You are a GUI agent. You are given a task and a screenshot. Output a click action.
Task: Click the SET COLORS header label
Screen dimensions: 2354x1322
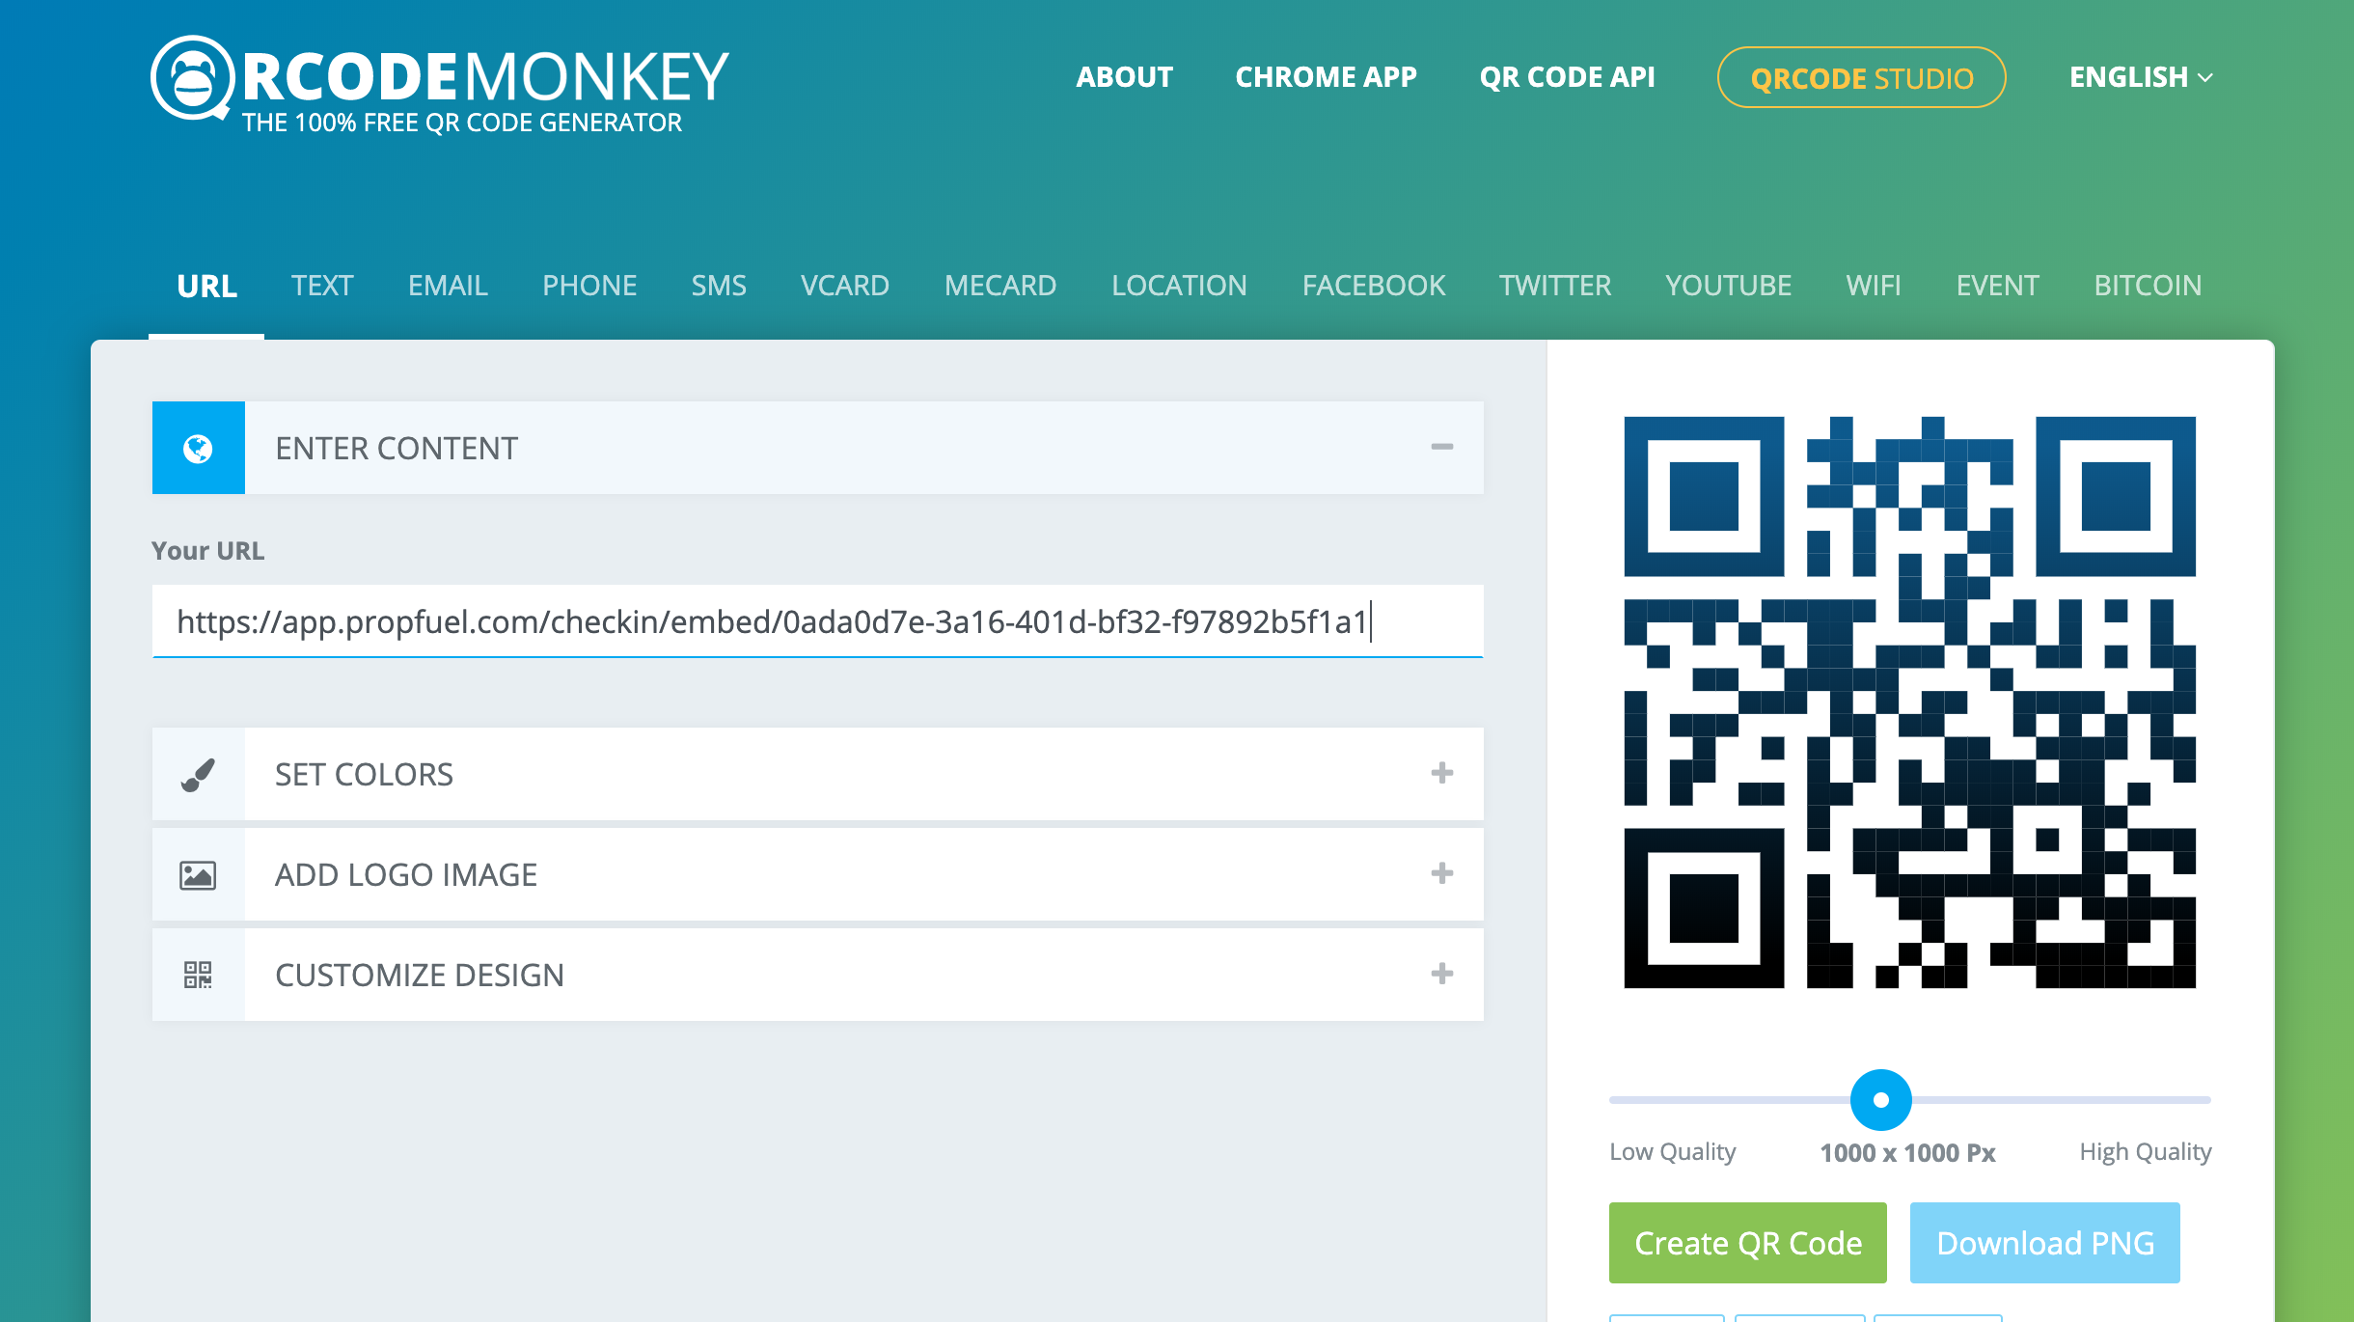point(364,775)
